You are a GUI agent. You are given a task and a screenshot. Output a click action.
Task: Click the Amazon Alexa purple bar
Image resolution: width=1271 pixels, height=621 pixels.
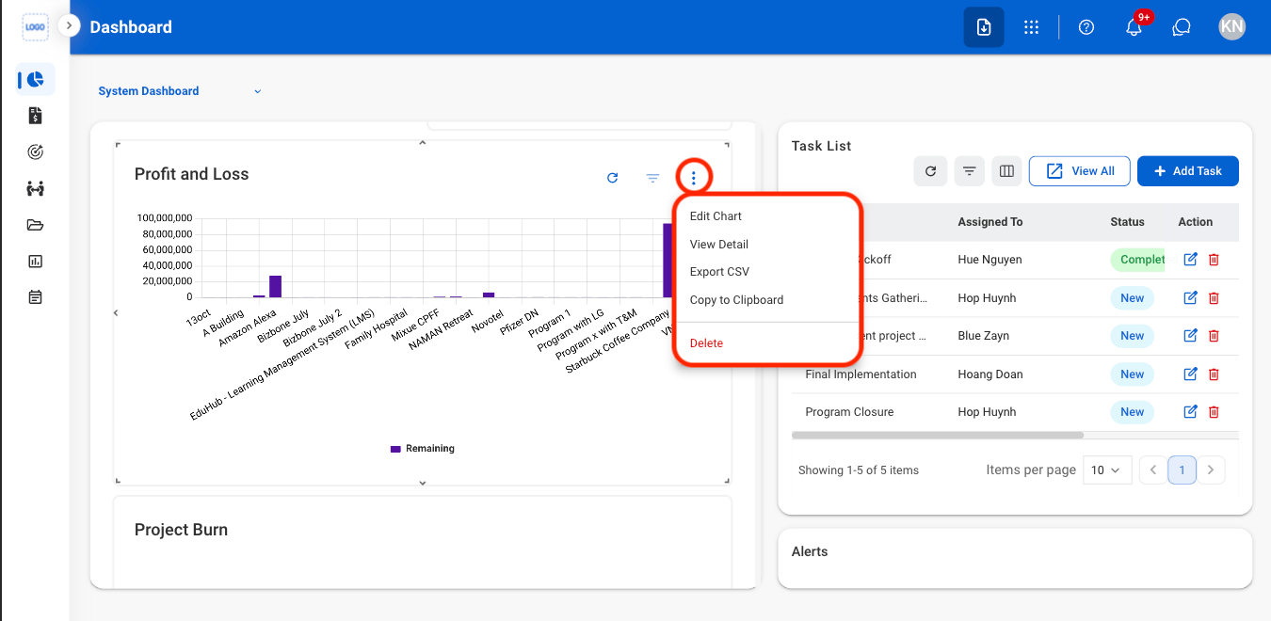276,286
